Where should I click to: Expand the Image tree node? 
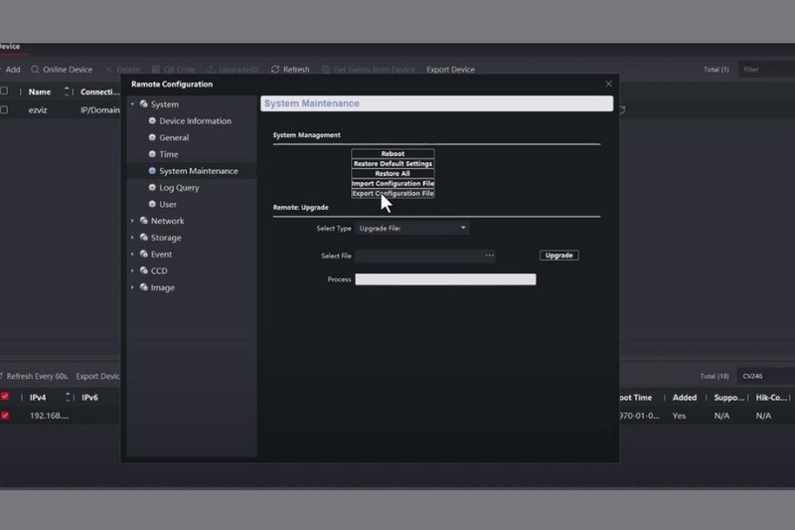click(x=133, y=287)
